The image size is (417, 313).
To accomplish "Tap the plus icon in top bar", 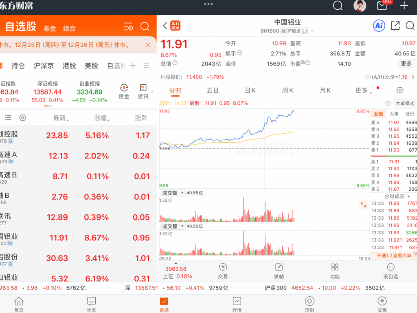I will point(404,5).
